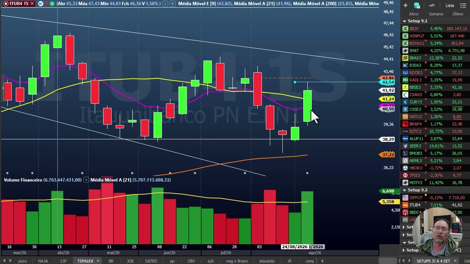Image resolution: width=470 pixels, height=264 pixels.
Task: Click the WINFUT asset icon
Action: pos(405,36)
